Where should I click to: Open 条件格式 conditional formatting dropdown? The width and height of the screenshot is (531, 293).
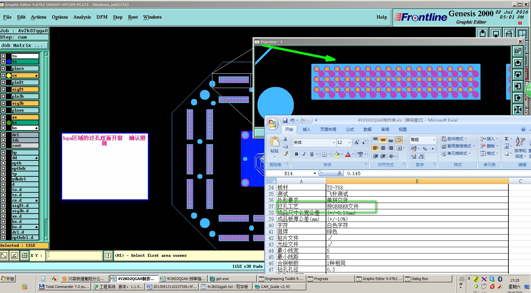(x=454, y=139)
